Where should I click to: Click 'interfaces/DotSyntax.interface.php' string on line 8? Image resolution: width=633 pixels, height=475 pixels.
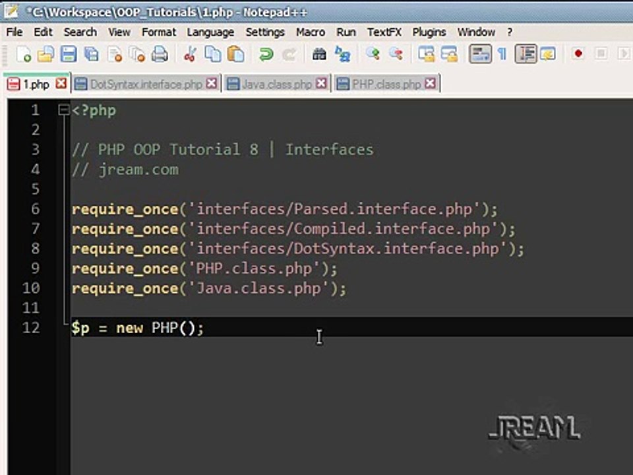347,249
